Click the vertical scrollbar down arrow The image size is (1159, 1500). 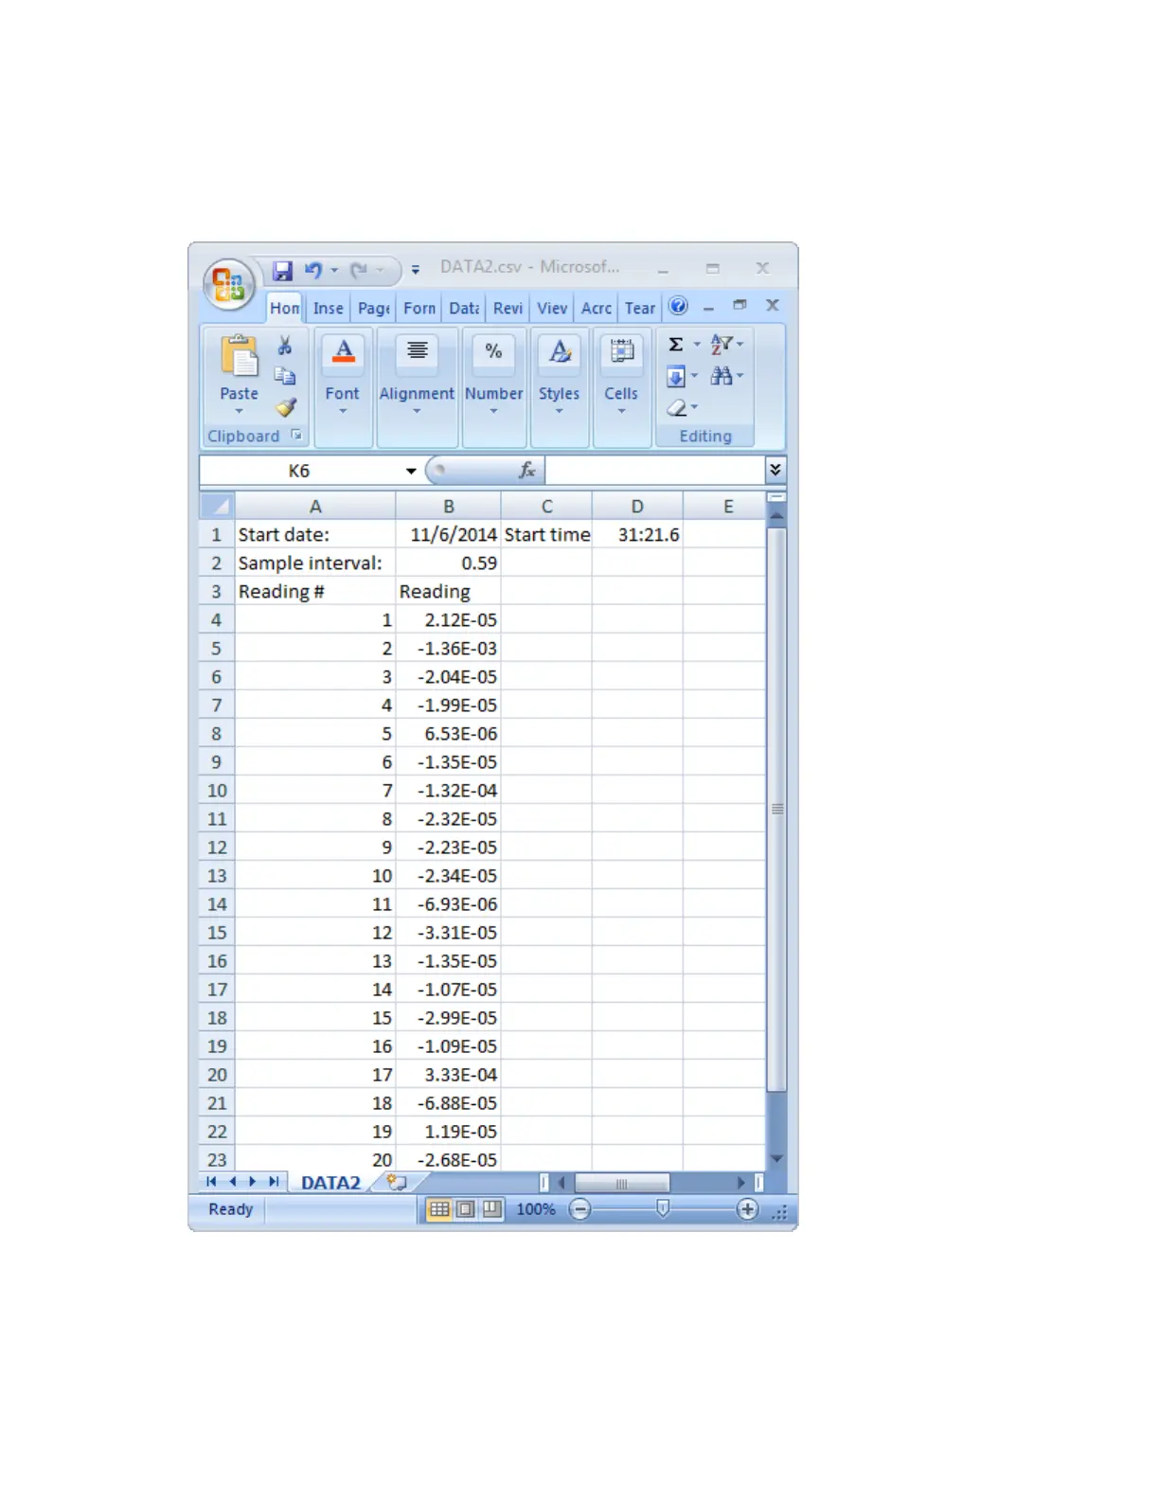[776, 1158]
